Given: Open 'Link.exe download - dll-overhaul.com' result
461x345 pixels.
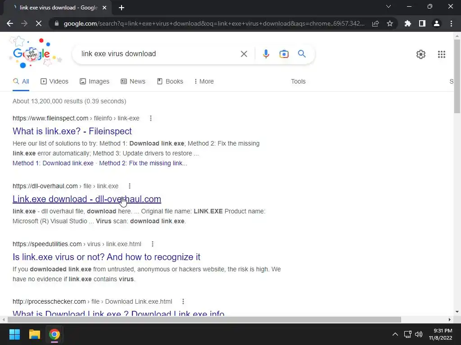Looking at the screenshot, I should pos(87,199).
